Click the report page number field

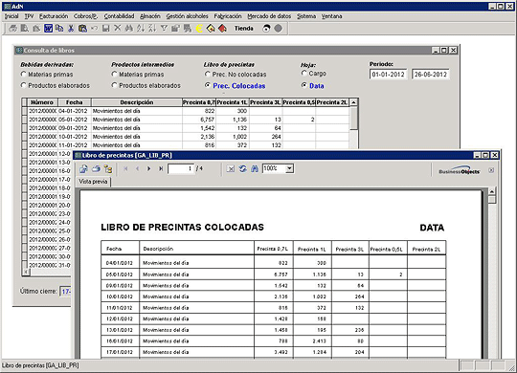pos(181,168)
